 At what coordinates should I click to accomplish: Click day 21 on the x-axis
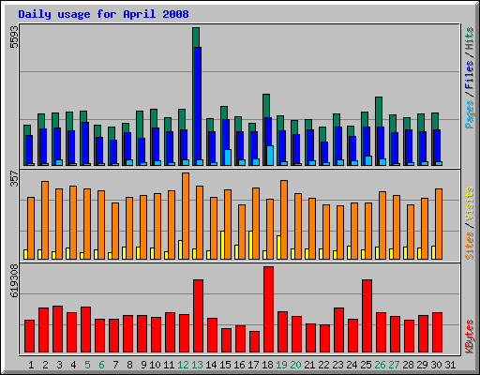click(x=309, y=365)
